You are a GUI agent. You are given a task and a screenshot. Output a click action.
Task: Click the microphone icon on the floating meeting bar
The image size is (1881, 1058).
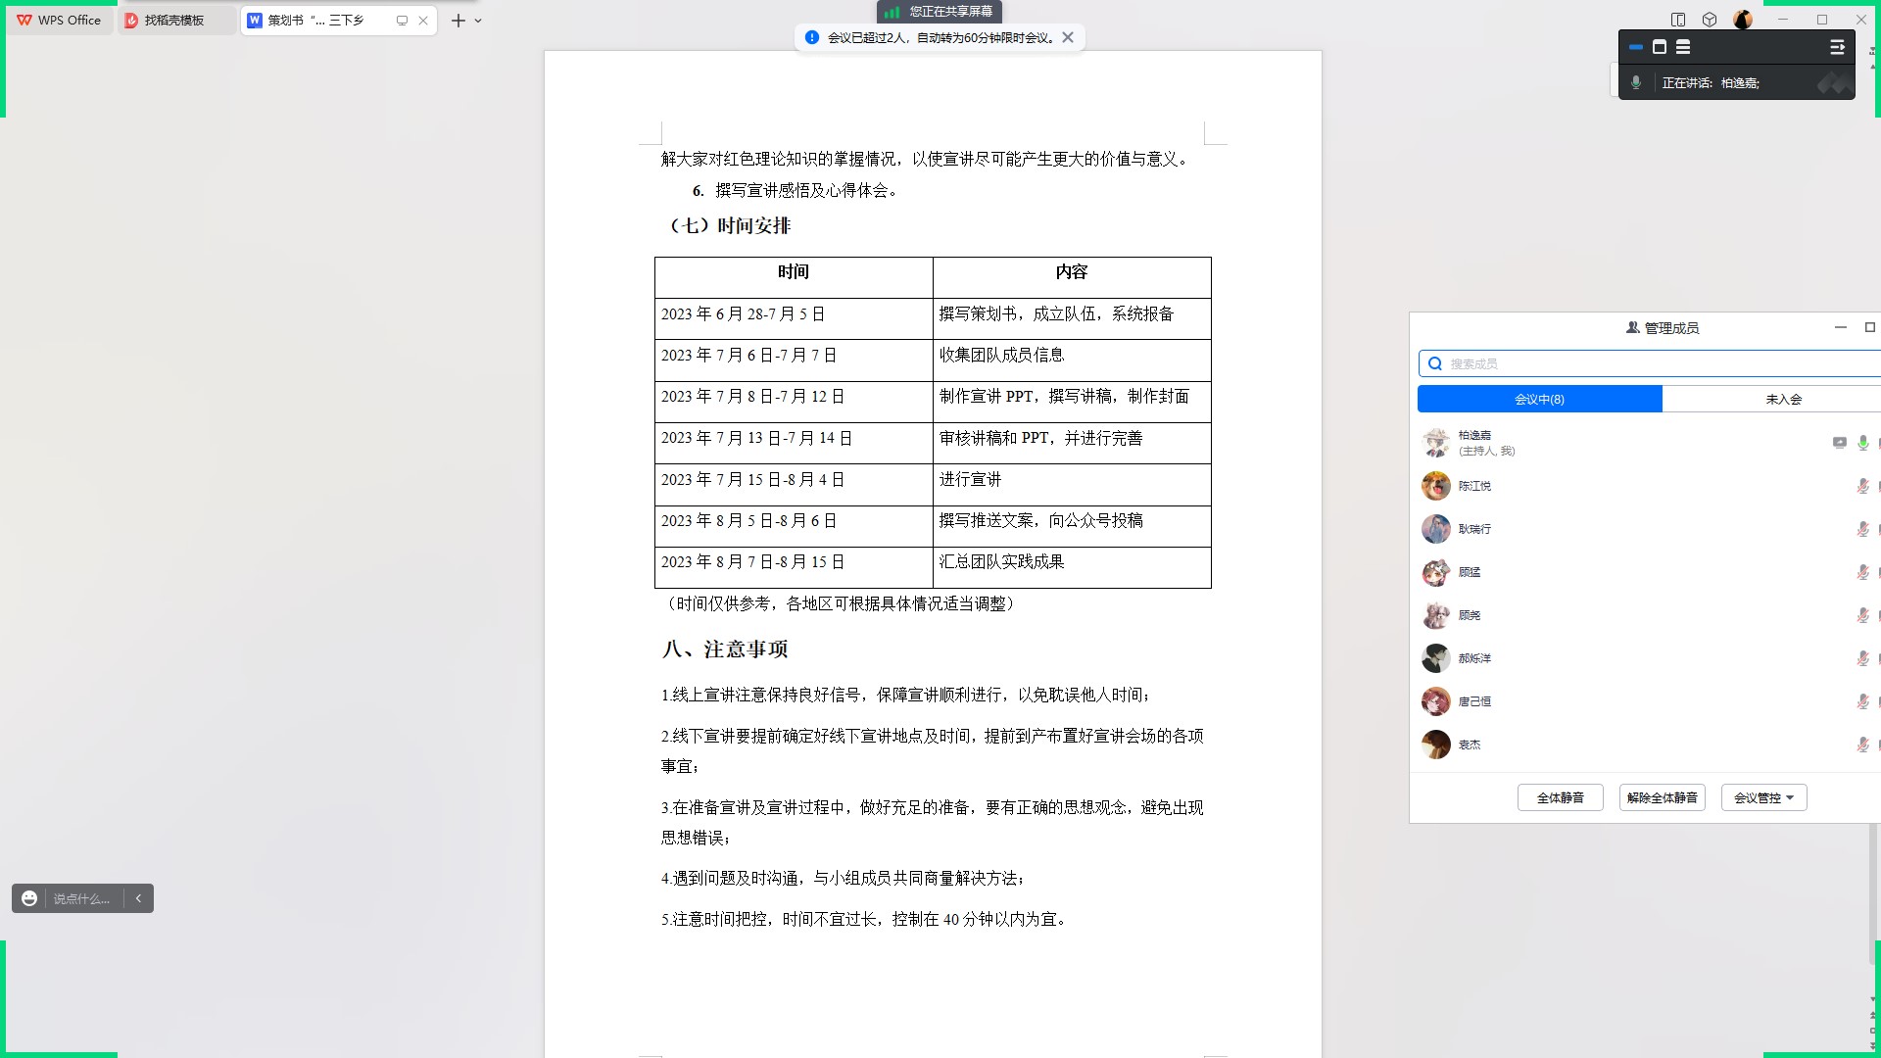point(1636,83)
